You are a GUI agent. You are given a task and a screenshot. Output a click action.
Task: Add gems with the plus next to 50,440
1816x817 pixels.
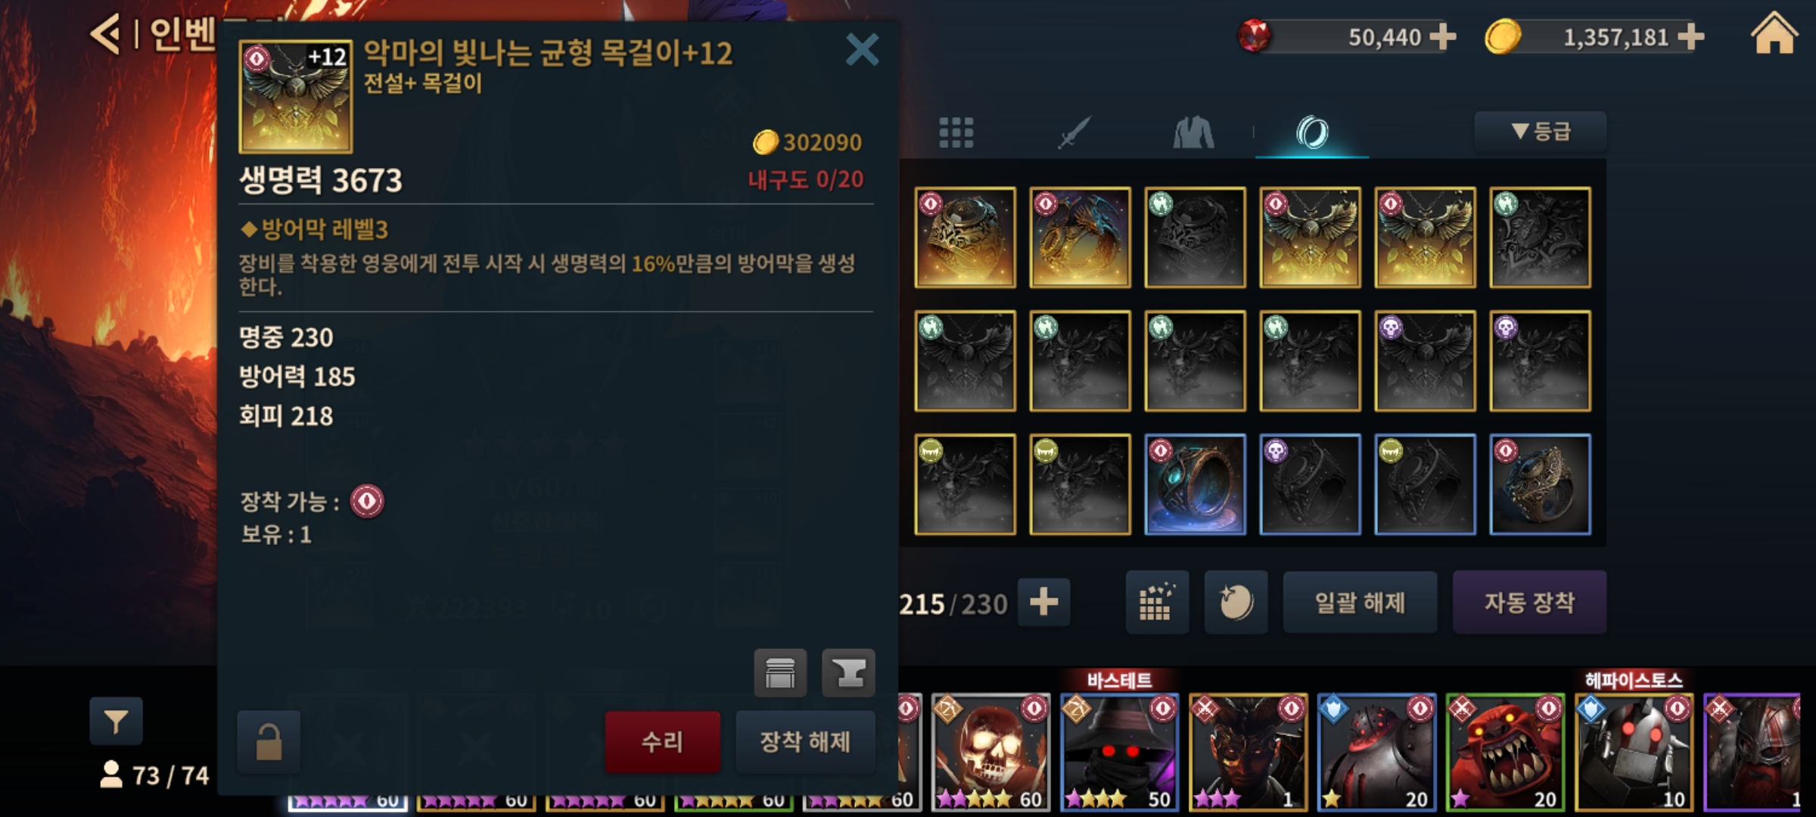tap(1443, 36)
